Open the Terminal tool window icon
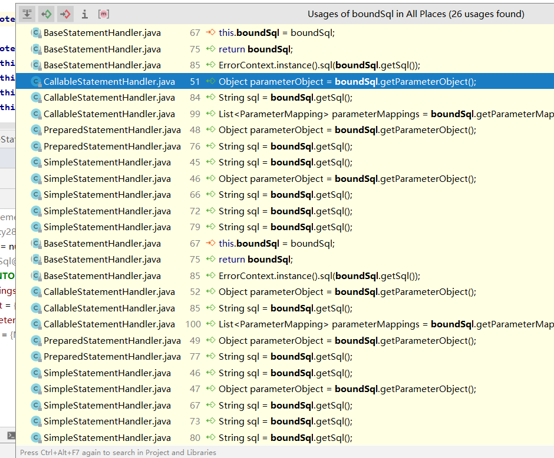 click(x=11, y=436)
